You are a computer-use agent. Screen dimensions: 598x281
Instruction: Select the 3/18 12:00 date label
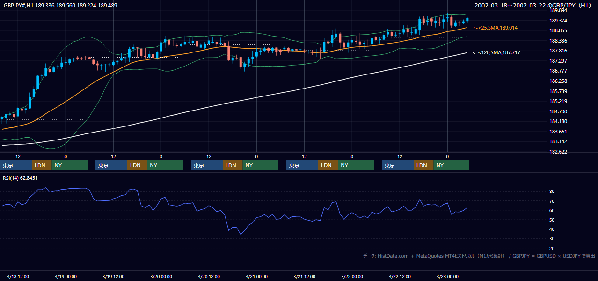click(18, 276)
